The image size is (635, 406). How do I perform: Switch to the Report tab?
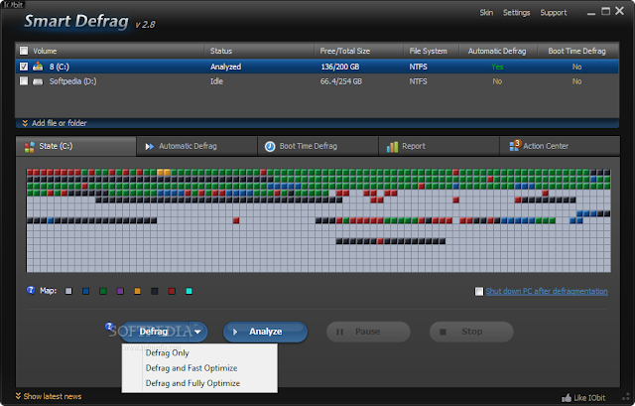click(x=439, y=146)
